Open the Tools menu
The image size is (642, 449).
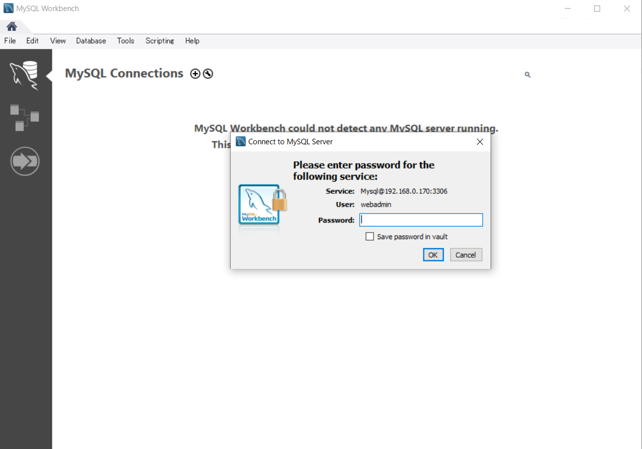pos(126,41)
